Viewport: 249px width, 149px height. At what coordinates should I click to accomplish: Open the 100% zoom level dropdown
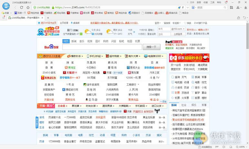[x=241, y=147]
